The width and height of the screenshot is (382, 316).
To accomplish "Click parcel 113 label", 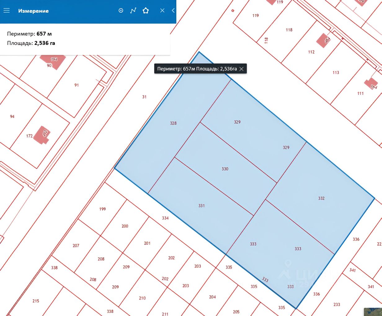I will pos(336,72).
